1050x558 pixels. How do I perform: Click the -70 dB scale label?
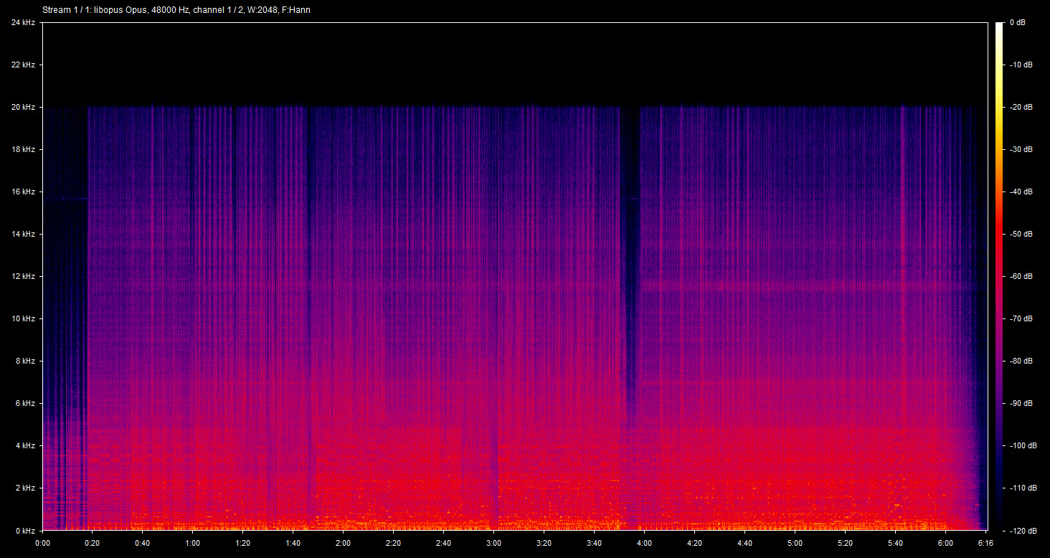pos(1021,318)
